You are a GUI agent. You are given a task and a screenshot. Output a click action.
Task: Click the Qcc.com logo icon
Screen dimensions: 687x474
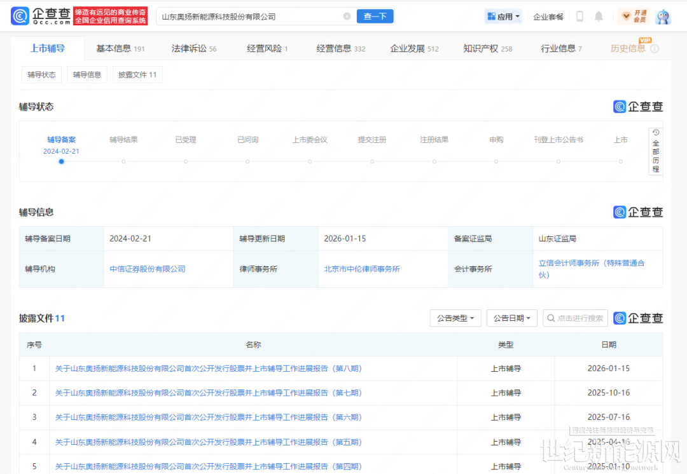tap(20, 17)
